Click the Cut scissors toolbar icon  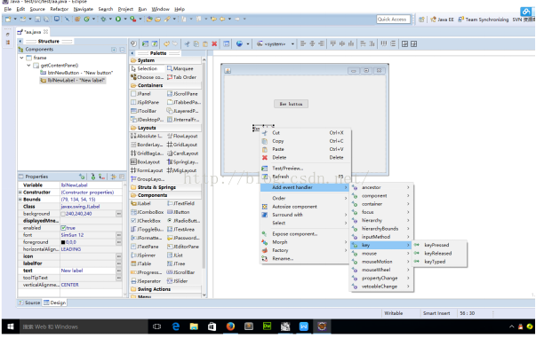coord(187,43)
